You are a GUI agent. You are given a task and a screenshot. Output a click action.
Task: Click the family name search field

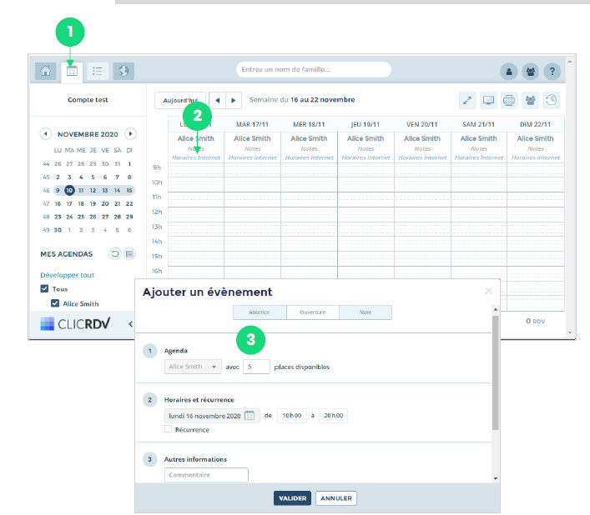[x=313, y=69]
